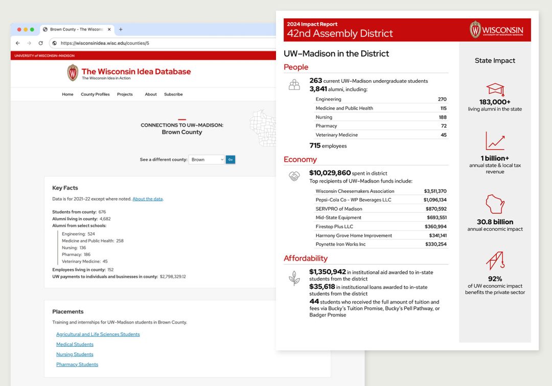Click The Wisconsin Idea Database title
This screenshot has width=552, height=386.
tap(136, 71)
